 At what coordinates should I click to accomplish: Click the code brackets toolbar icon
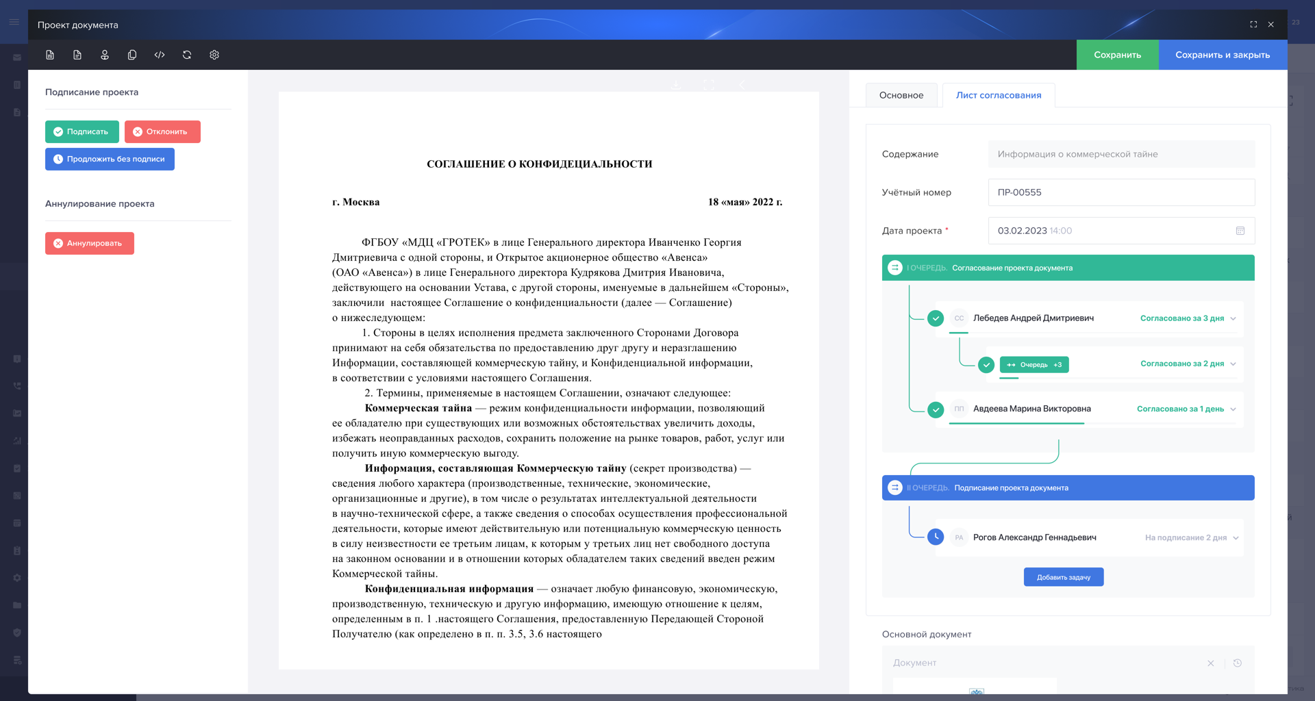[160, 55]
